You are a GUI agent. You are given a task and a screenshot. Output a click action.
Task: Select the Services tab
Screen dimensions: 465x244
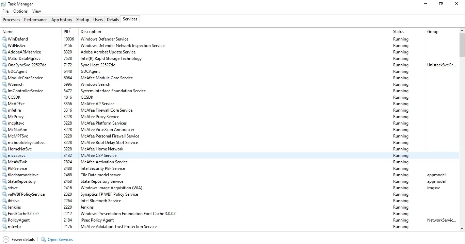(x=130, y=19)
